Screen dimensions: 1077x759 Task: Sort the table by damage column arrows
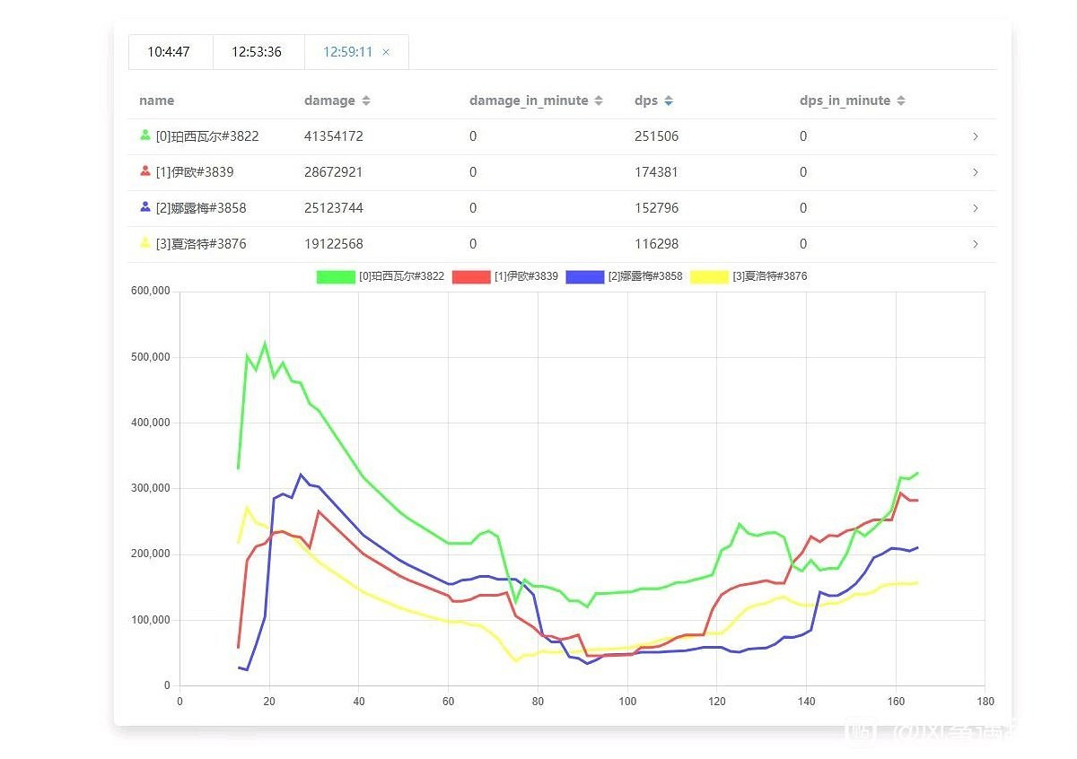click(366, 101)
